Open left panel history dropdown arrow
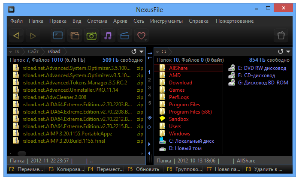 tap(142, 51)
